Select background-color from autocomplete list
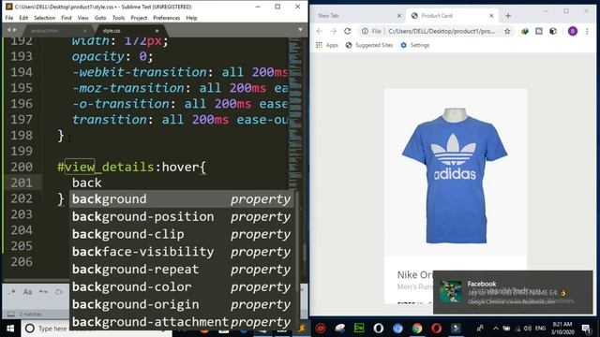This screenshot has width=600, height=337. tap(181, 287)
